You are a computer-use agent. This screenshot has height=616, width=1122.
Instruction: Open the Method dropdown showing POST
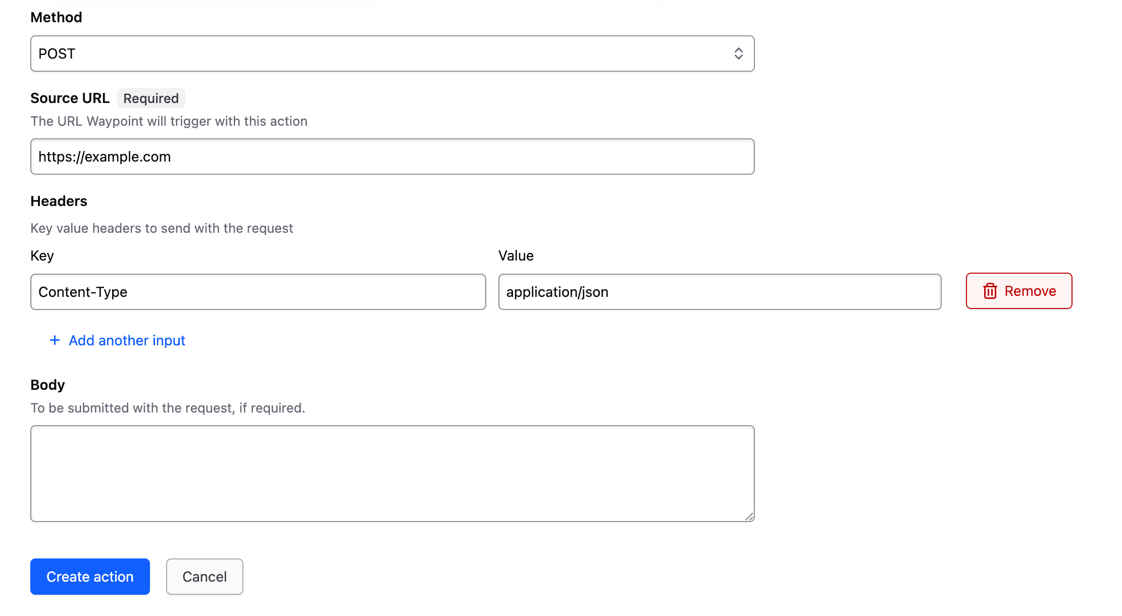tap(384, 54)
